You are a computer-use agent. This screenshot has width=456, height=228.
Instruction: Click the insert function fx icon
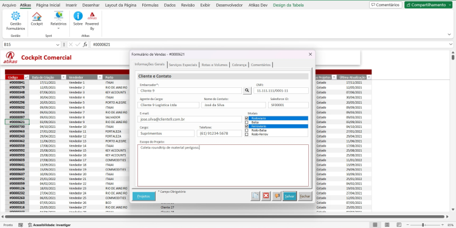click(85, 44)
